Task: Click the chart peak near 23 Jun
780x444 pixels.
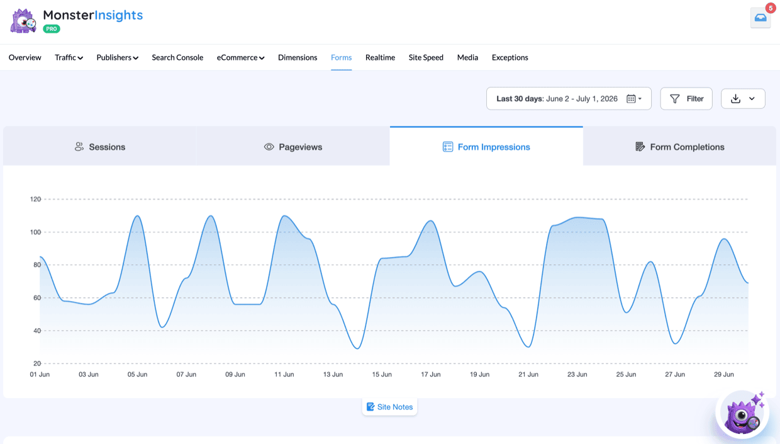Action: tap(577, 218)
